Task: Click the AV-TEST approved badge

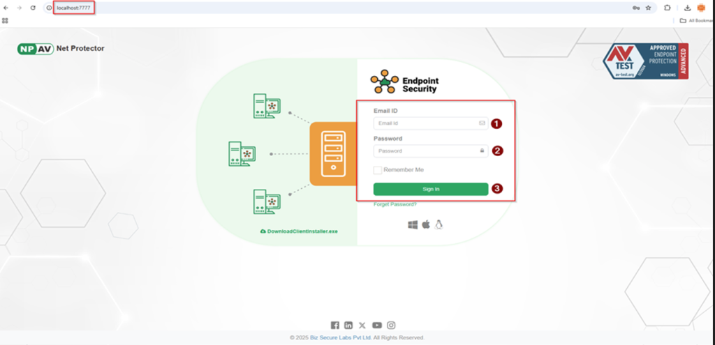Action: (x=646, y=61)
